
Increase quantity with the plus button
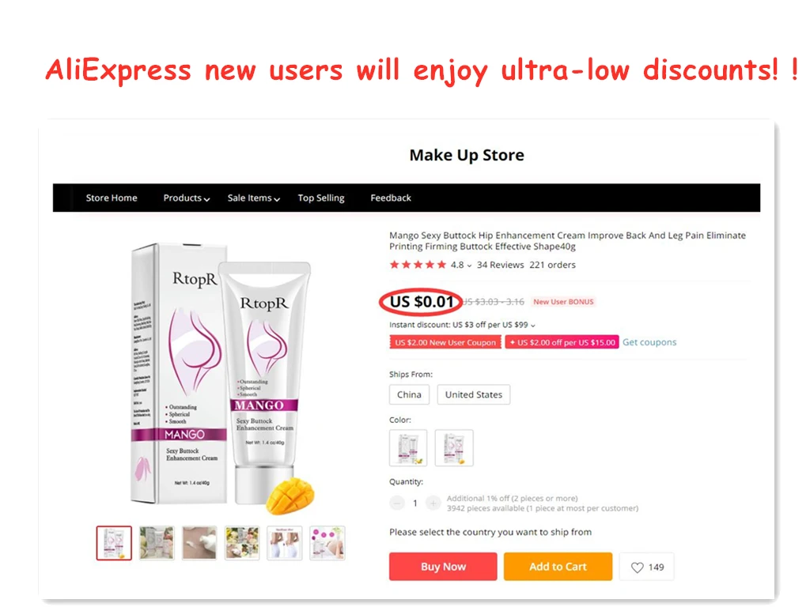[x=433, y=503]
